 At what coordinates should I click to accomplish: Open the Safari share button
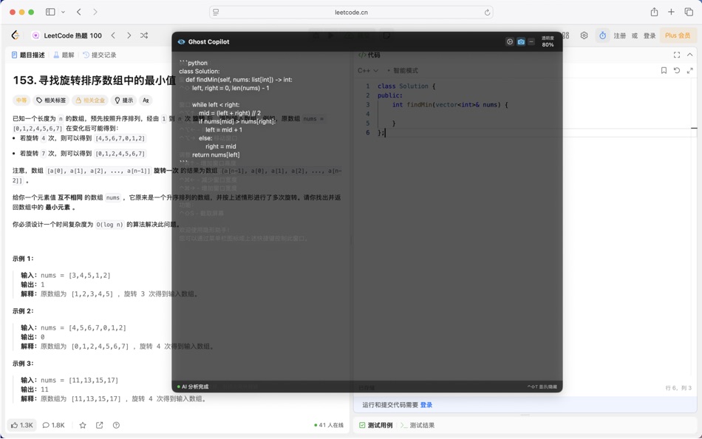coord(654,12)
